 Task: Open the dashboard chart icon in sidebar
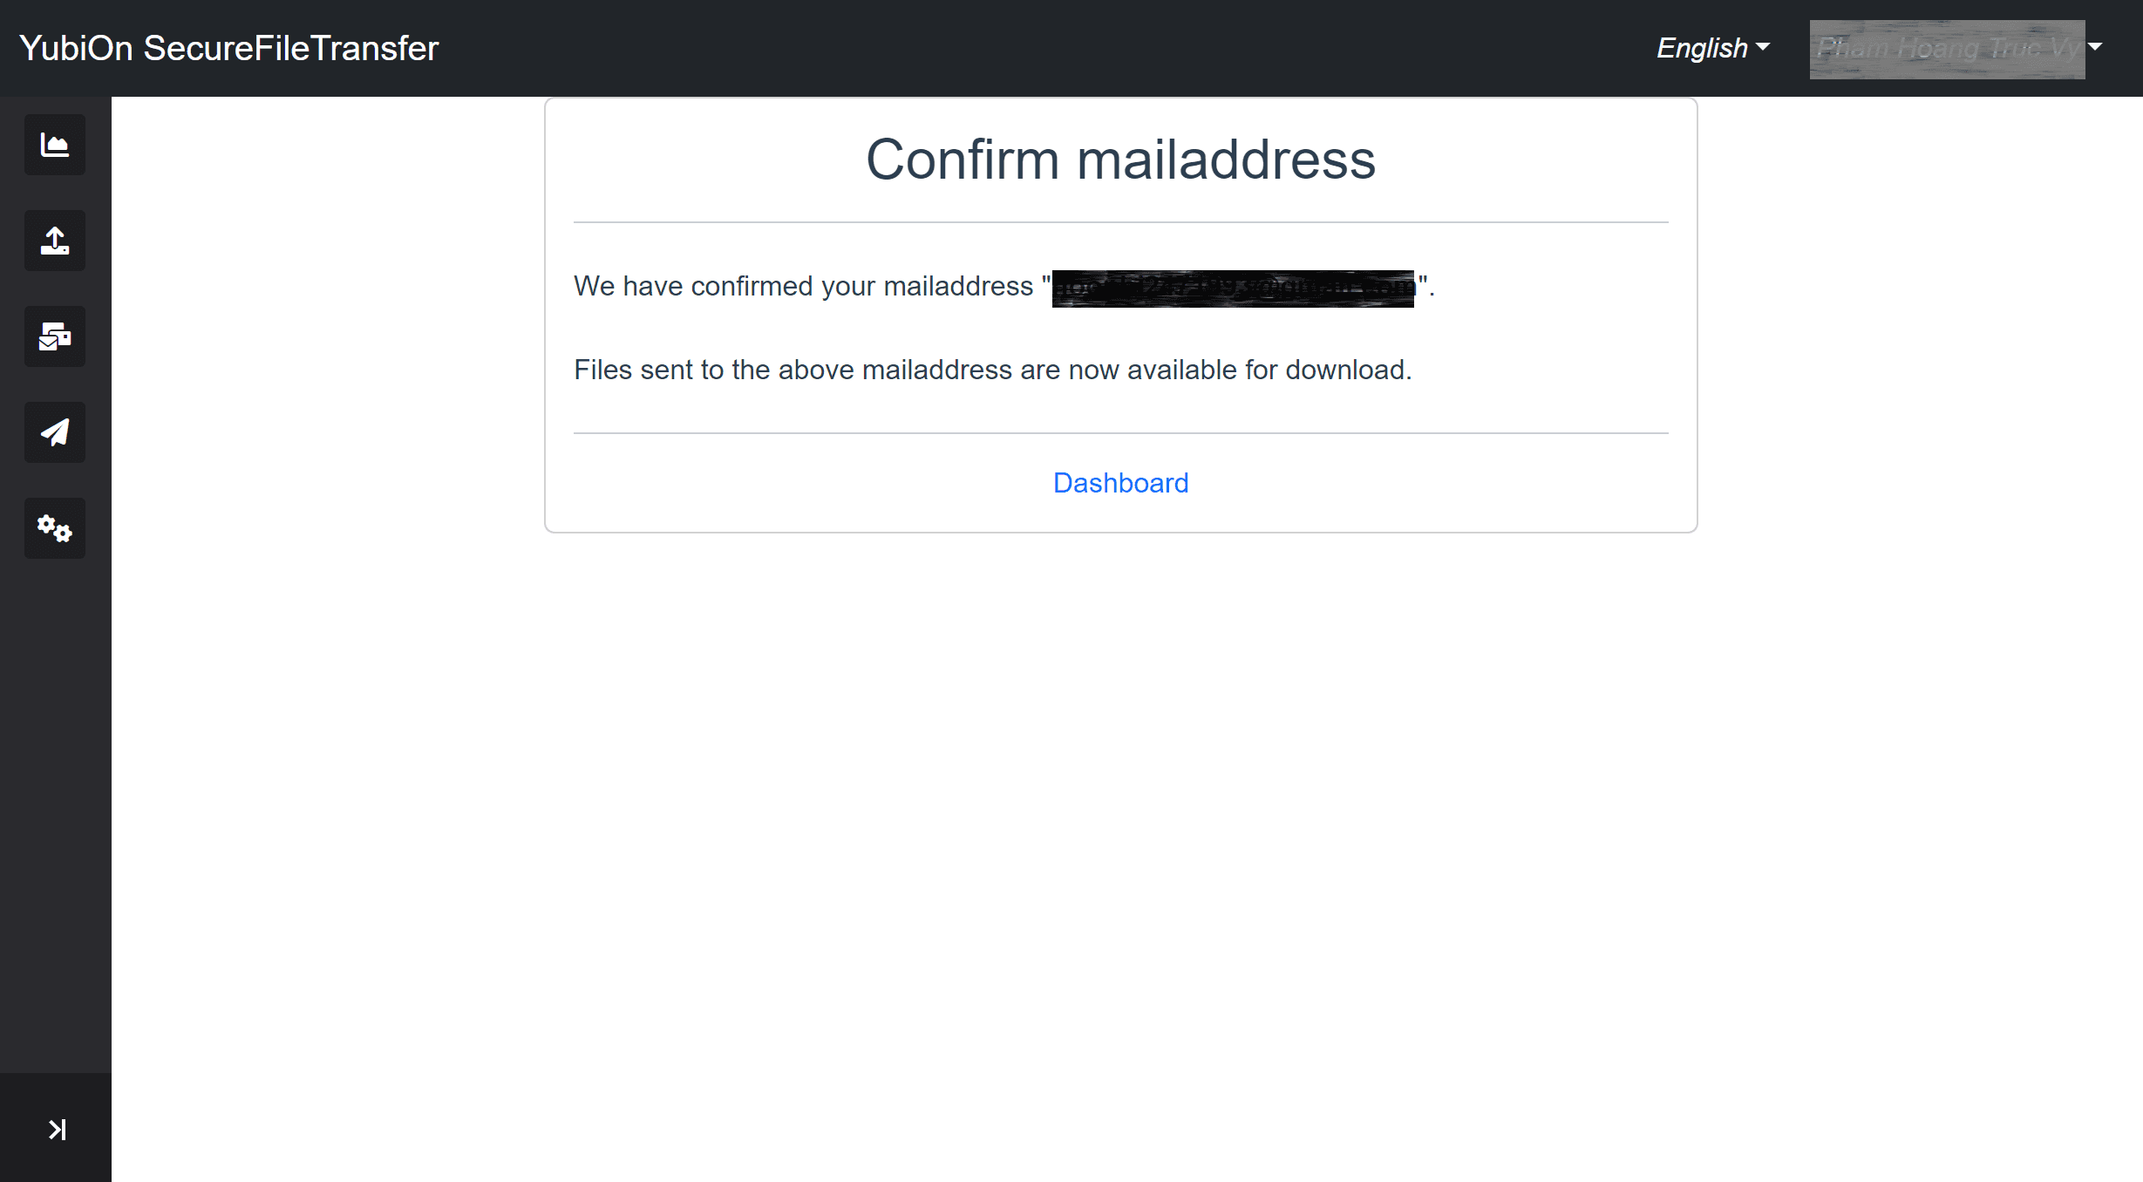(x=55, y=145)
